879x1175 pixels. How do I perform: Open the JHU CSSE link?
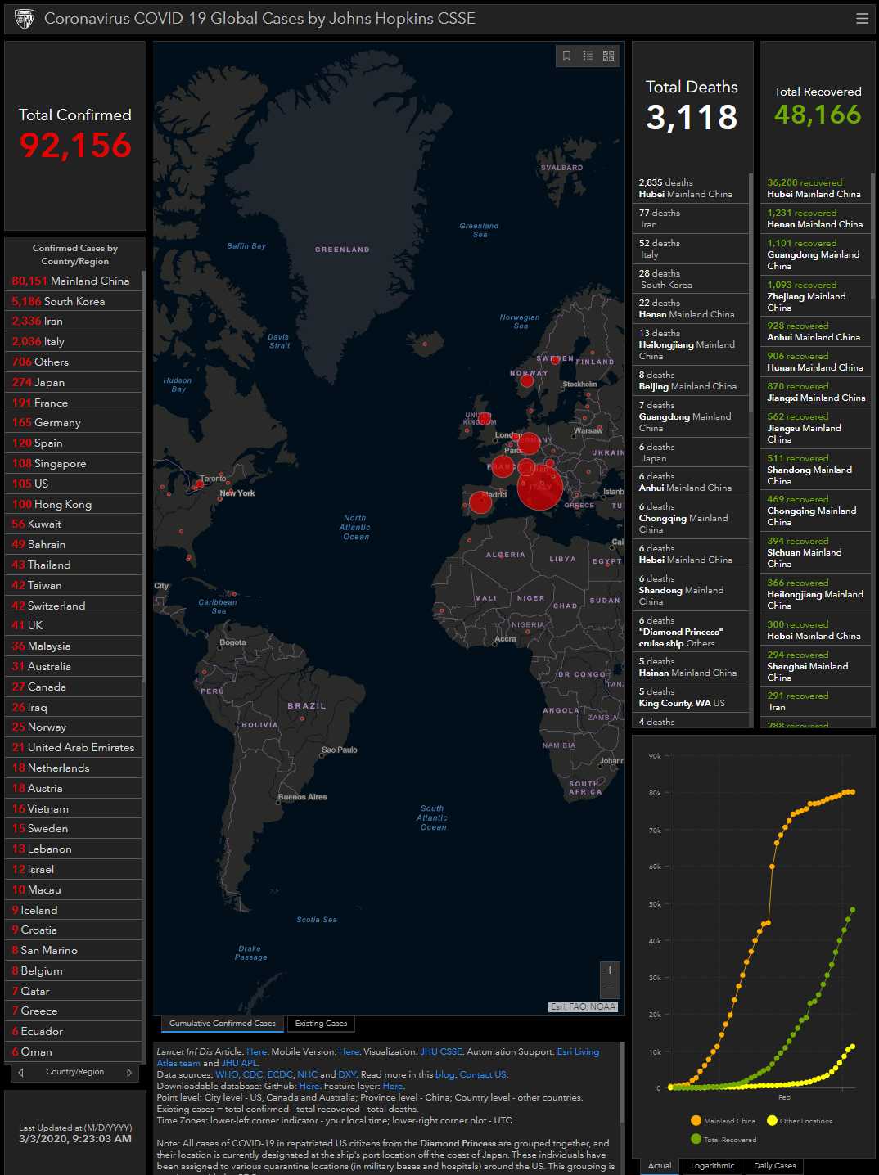440,1052
